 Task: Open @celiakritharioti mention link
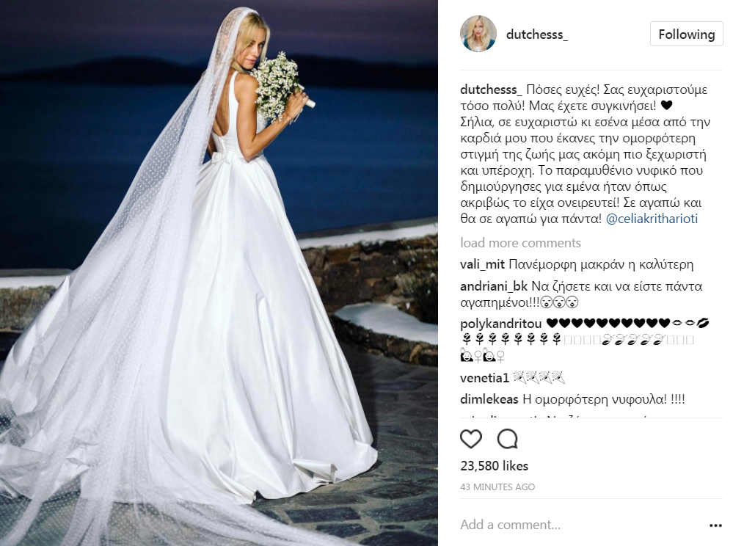(x=652, y=219)
